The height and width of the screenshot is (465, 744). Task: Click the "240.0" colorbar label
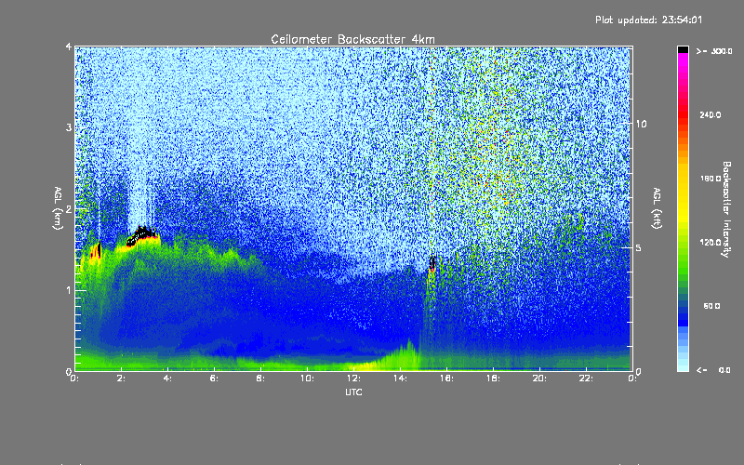point(711,114)
